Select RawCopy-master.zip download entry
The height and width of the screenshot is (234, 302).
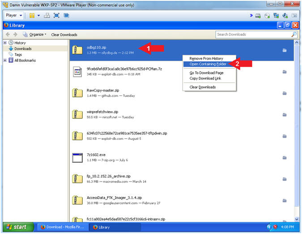point(182,93)
